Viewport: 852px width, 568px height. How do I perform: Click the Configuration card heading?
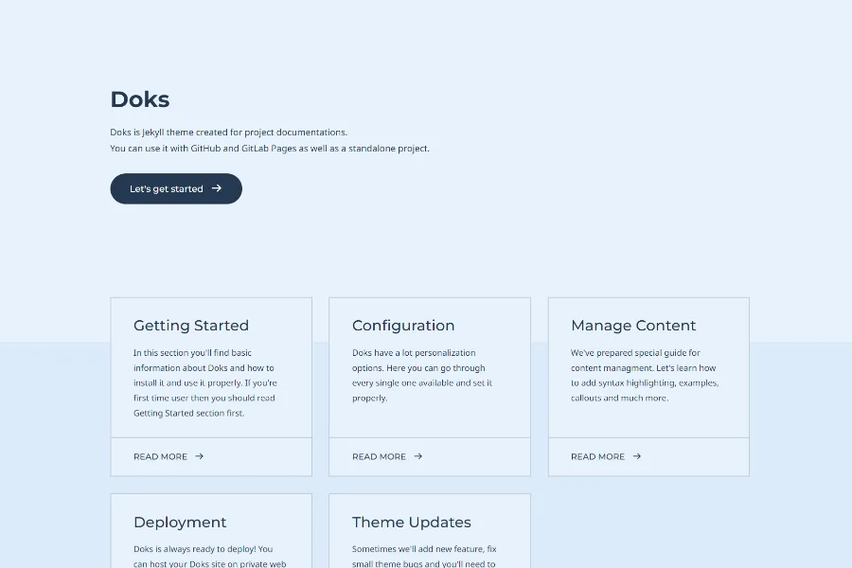pos(403,326)
